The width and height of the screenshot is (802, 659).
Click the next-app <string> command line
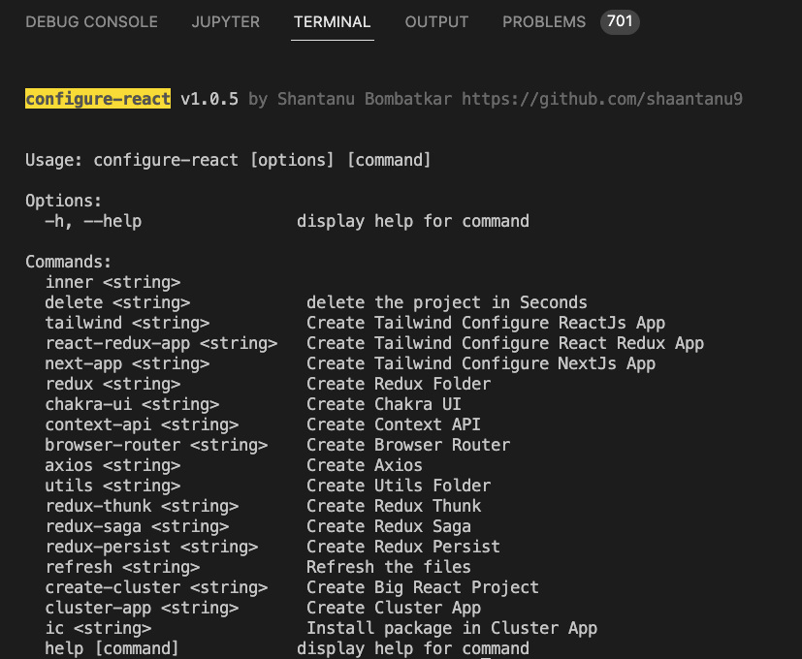(350, 363)
